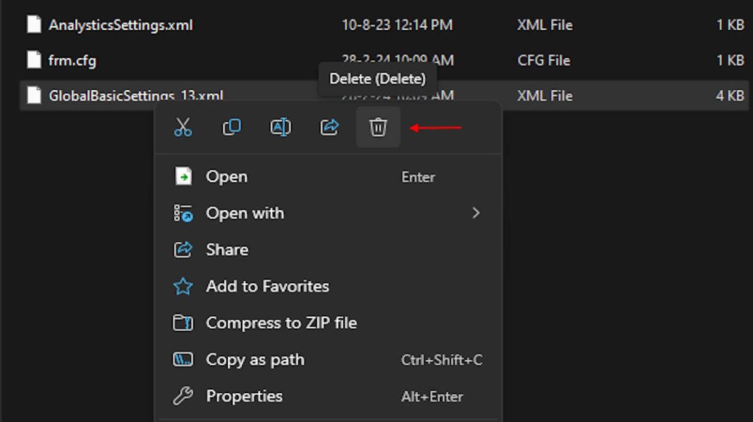The image size is (753, 422).
Task: Click the Cut scissors icon
Action: (x=183, y=127)
